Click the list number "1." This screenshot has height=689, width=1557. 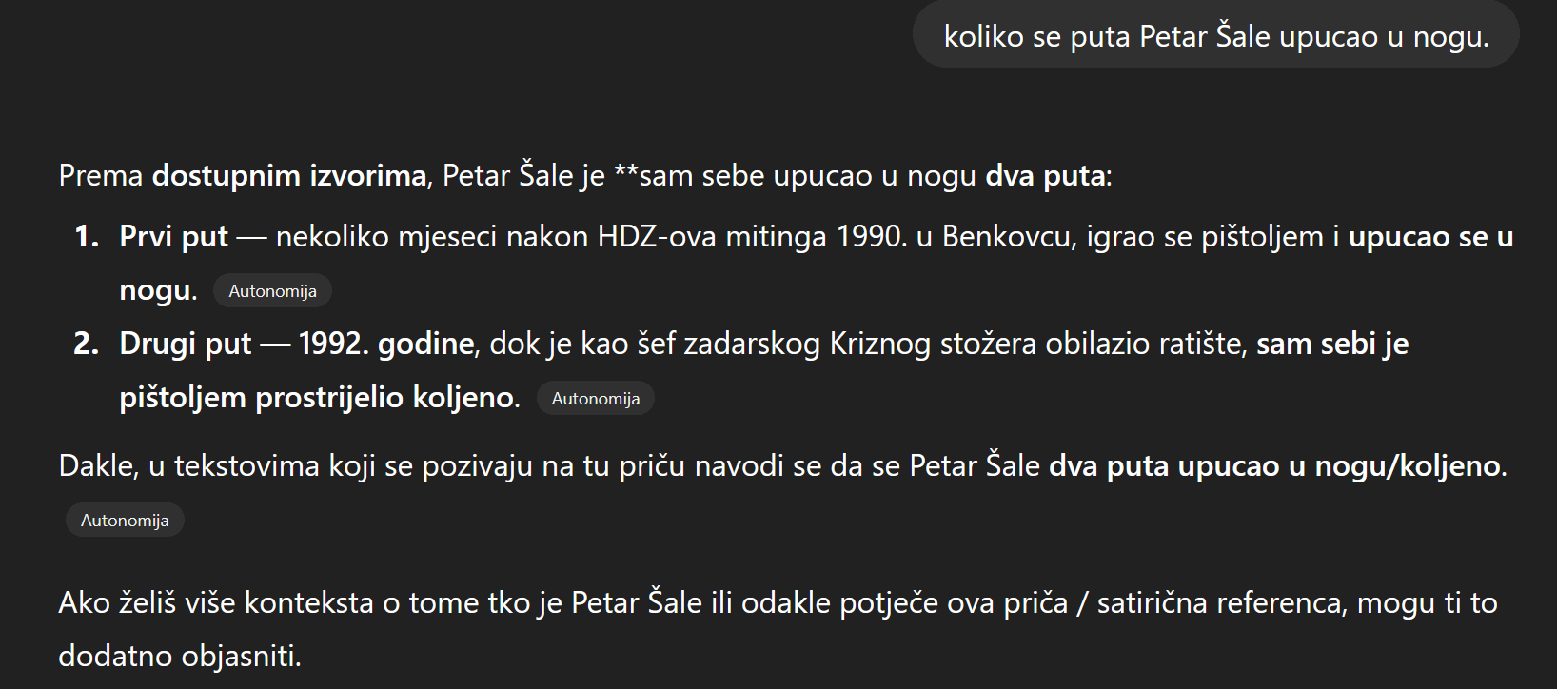point(87,237)
